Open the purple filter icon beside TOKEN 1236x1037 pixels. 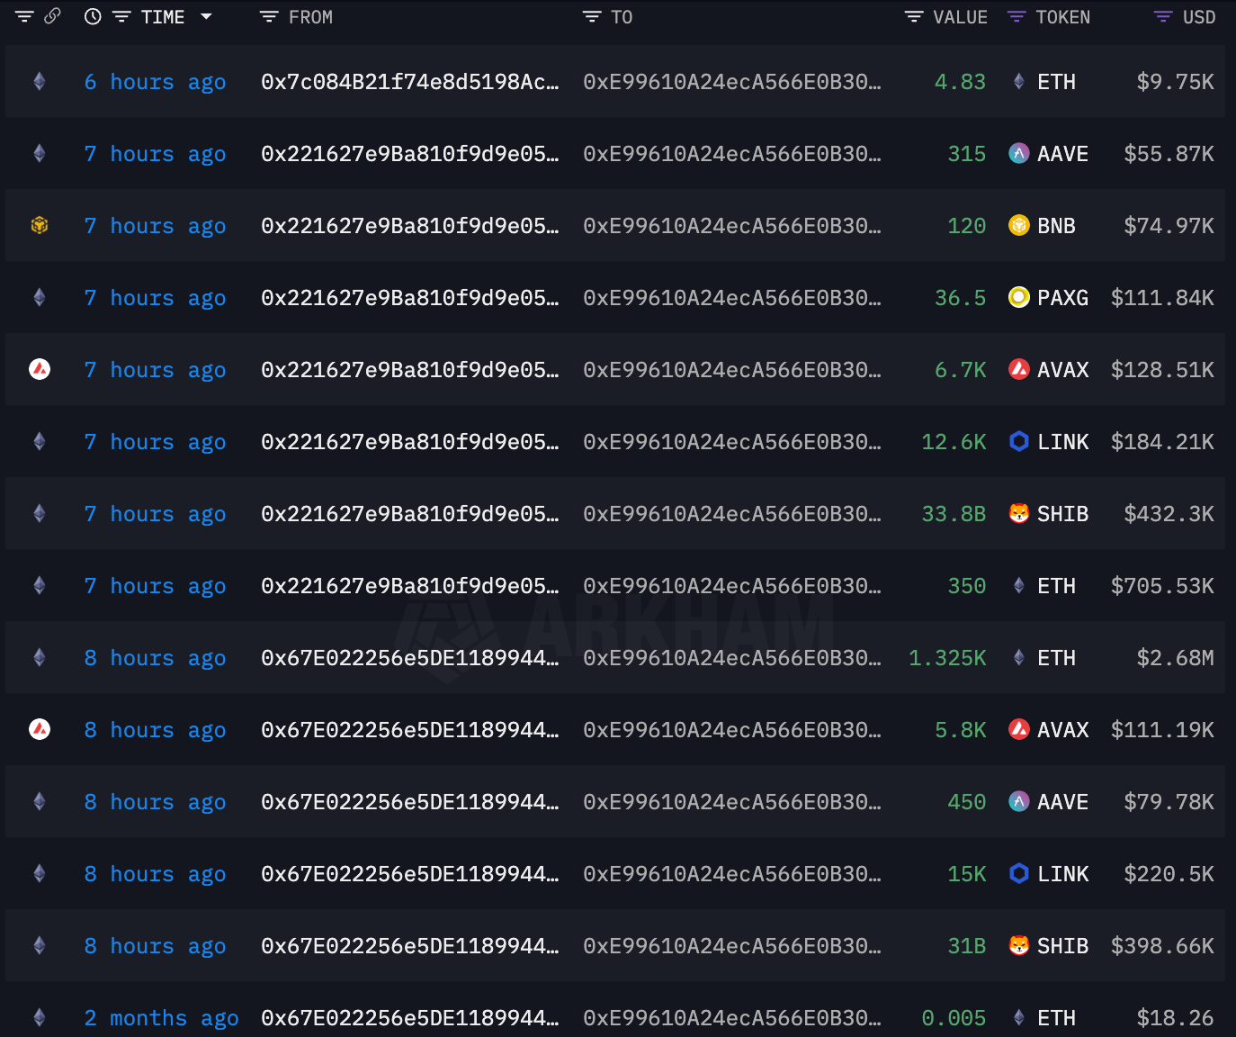1017,17
